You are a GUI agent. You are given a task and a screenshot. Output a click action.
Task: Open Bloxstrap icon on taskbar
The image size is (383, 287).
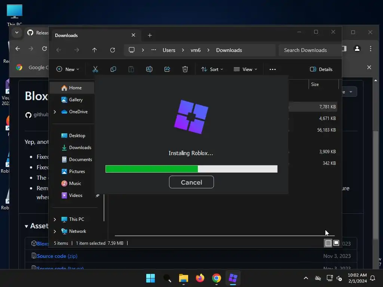[x=233, y=278]
